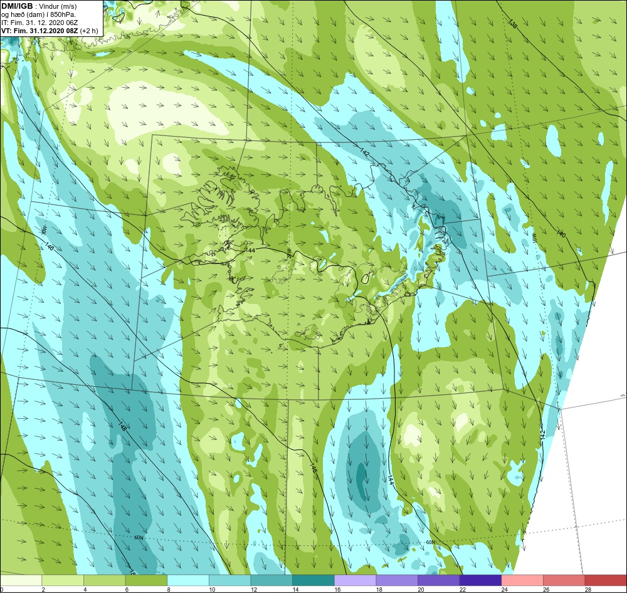Click the eastern "60N" latitude label
This screenshot has height=593, width=627.
[430, 543]
